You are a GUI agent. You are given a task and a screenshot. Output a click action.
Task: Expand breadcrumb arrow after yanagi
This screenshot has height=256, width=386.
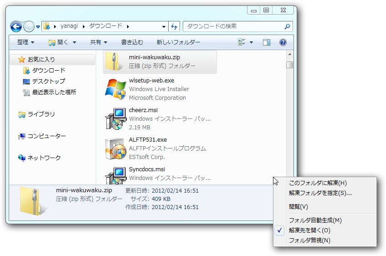coord(84,26)
